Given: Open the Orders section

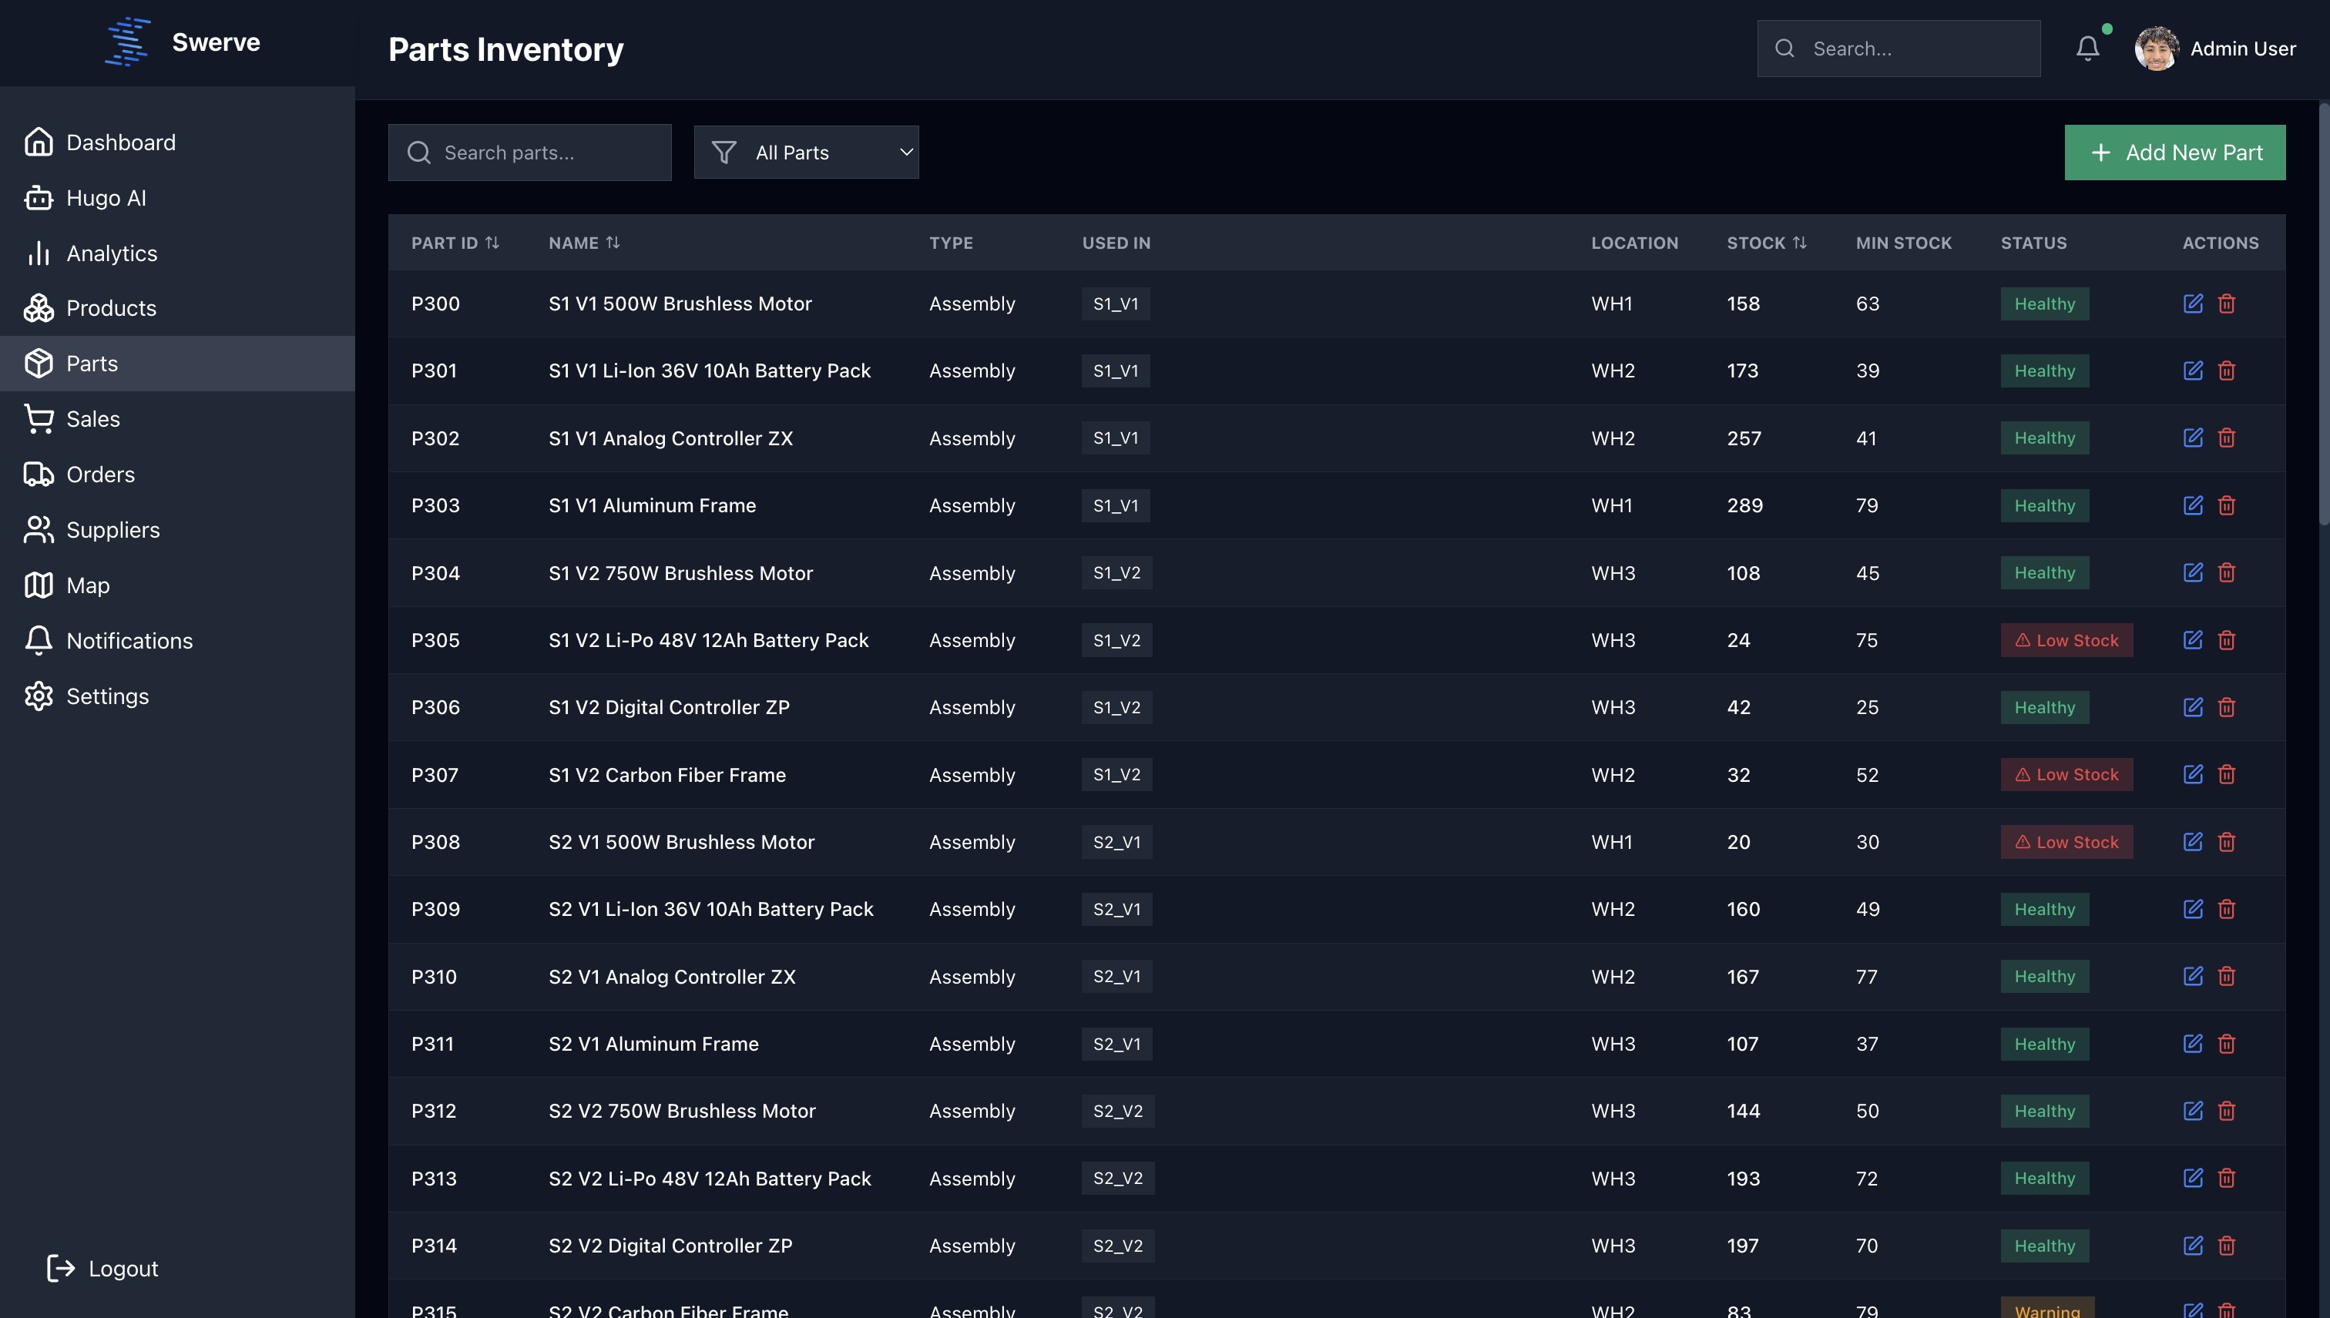Looking at the screenshot, I should 99,475.
